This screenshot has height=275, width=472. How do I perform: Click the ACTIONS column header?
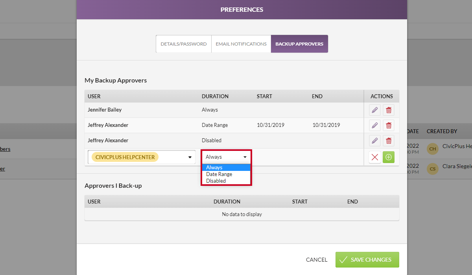click(x=382, y=96)
